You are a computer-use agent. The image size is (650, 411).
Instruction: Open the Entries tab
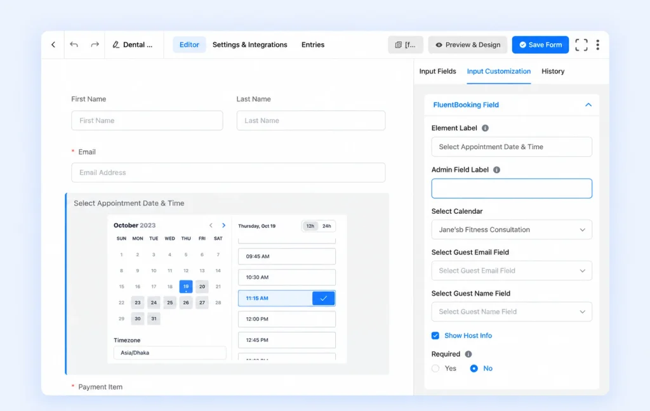coord(313,45)
